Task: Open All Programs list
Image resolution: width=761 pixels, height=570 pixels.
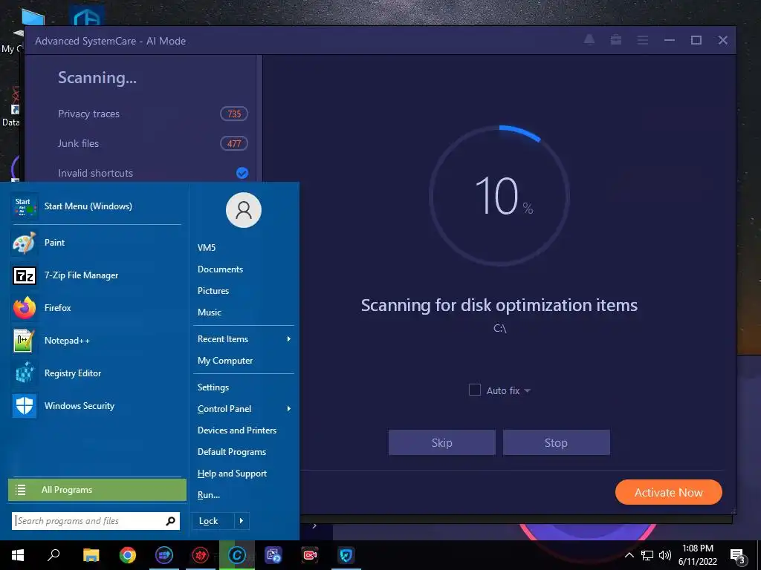Action: pos(97,490)
